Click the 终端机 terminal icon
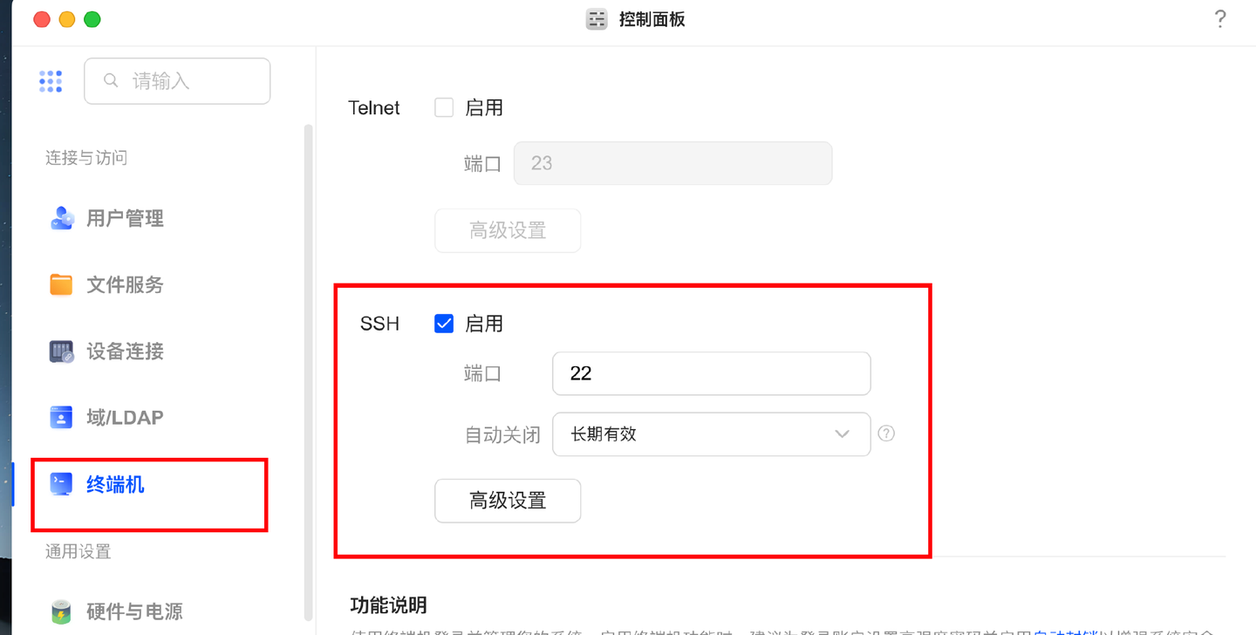The width and height of the screenshot is (1256, 635). coord(61,484)
